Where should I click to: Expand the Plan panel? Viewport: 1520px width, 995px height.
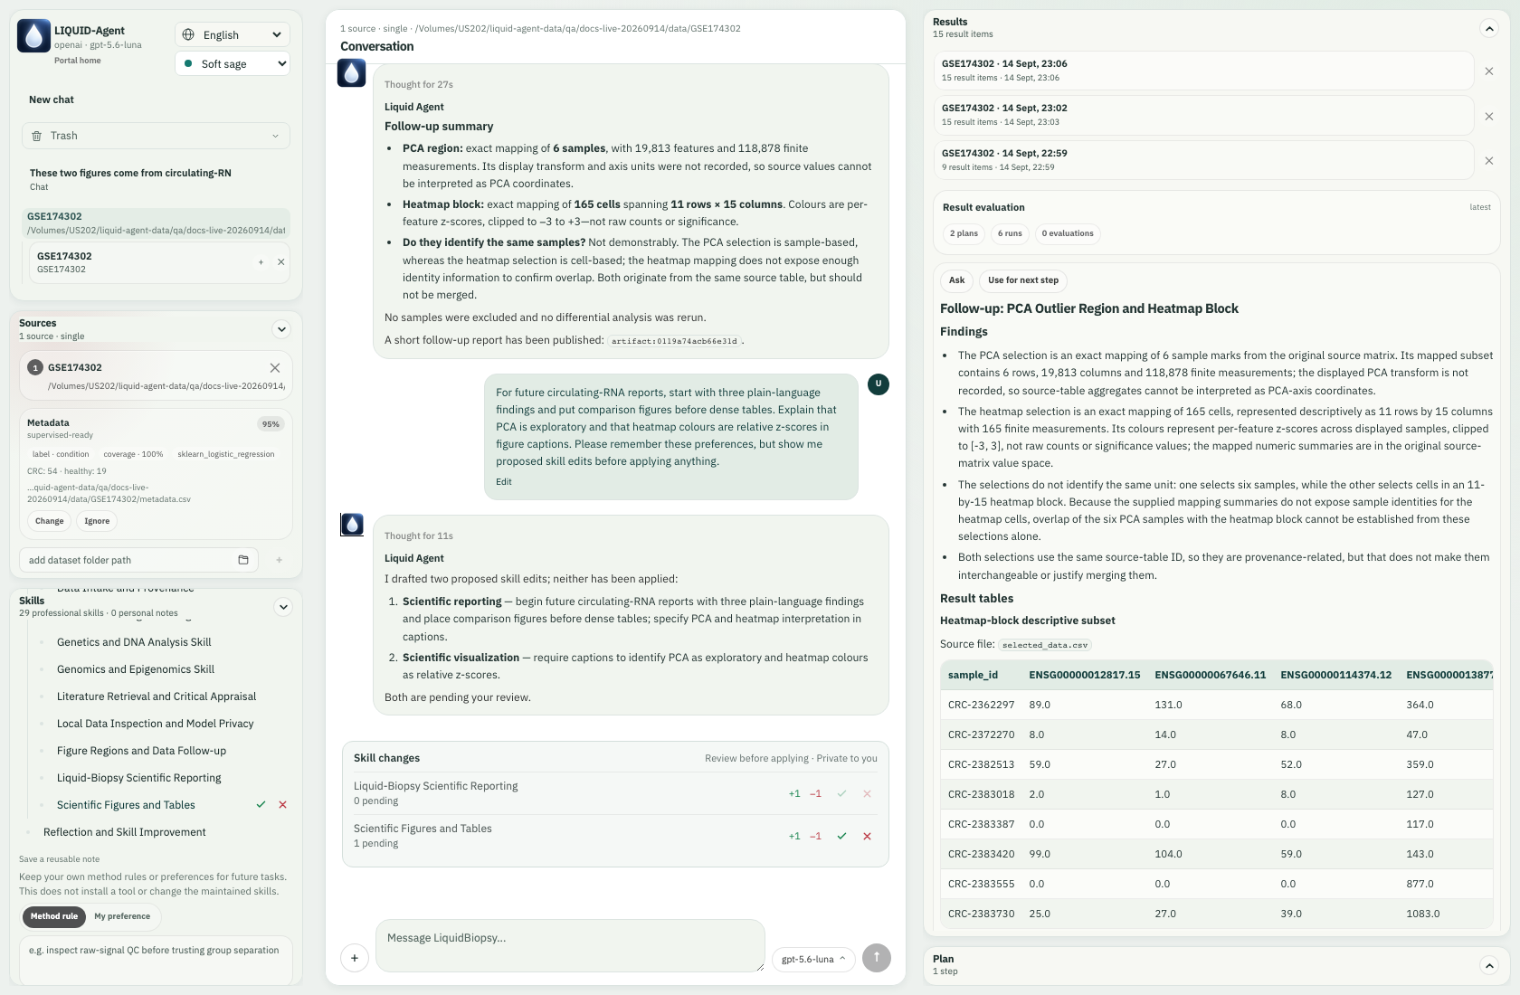[x=1489, y=965]
